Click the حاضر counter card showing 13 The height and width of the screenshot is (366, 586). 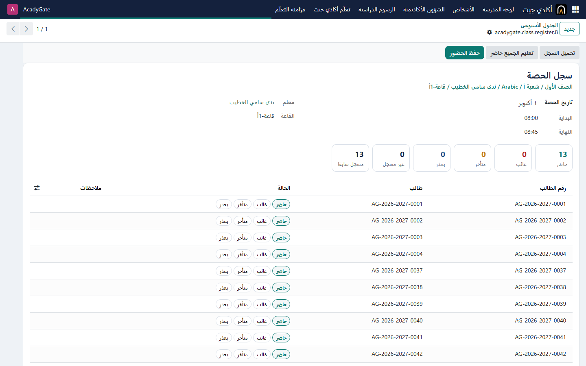[554, 158]
